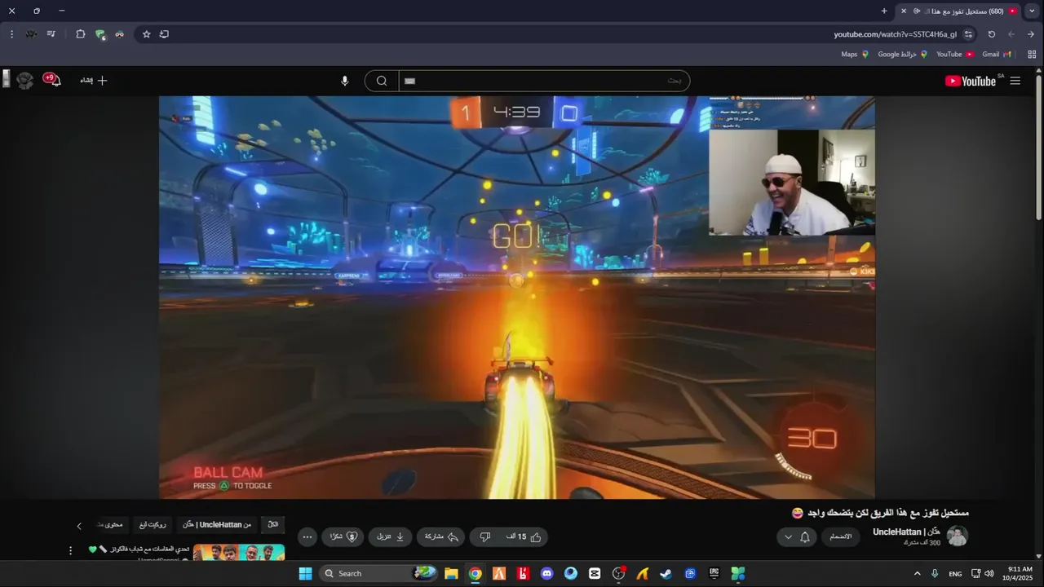
Task: Open Google Maps Arabic bookmark
Action: [902, 55]
